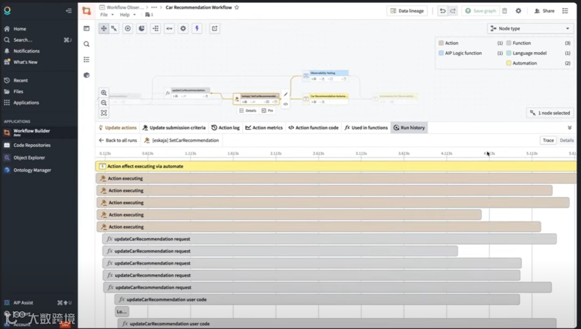
Task: Open the Help menu
Action: (x=127, y=15)
